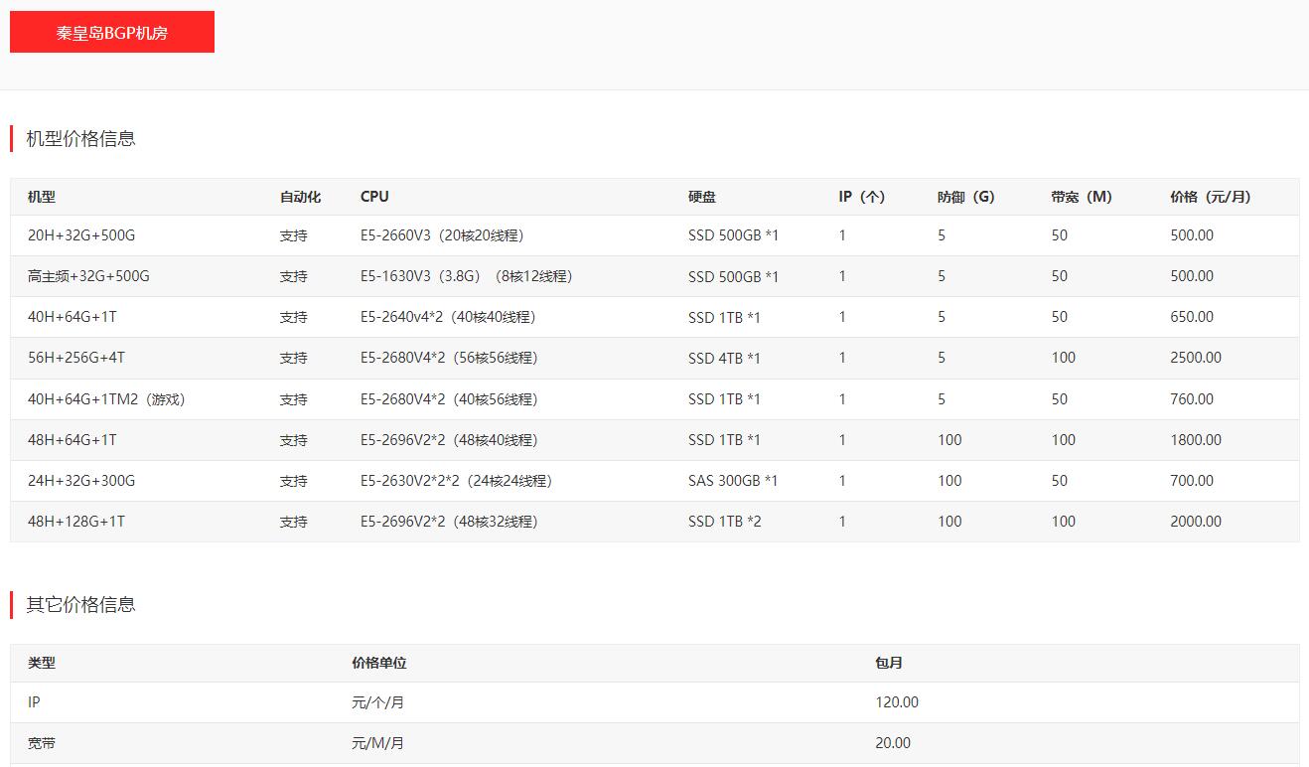1309x767 pixels.
Task: Select the 20H+32G+500G model row
Action: 81,235
